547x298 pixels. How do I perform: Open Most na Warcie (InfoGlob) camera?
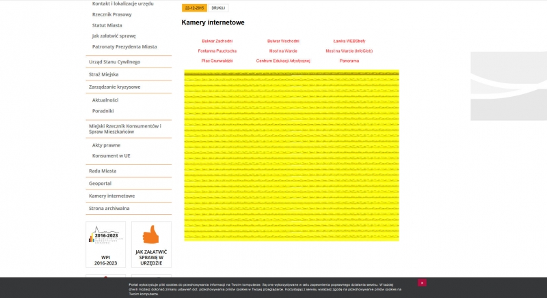click(x=349, y=51)
